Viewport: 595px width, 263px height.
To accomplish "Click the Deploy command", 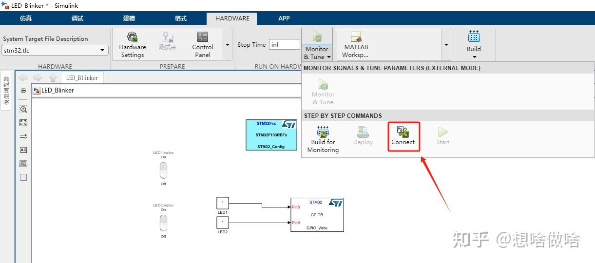I will click(x=363, y=136).
